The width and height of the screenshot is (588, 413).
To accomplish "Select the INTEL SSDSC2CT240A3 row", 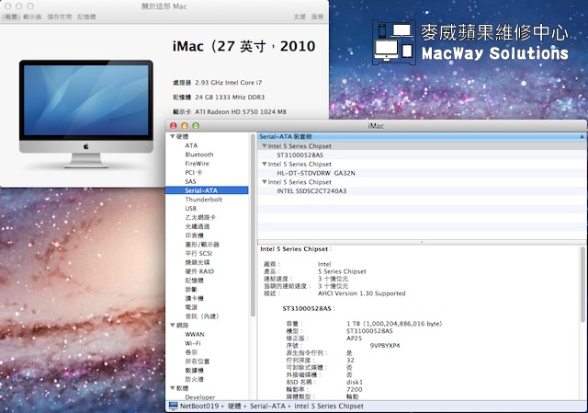I will (x=422, y=191).
